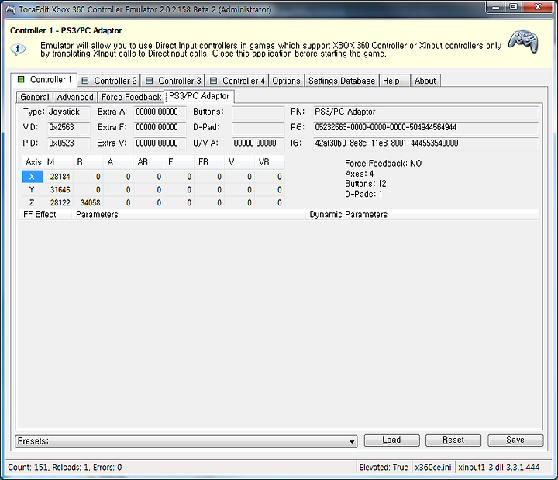Minimize the TocaEdit emulator window
The height and width of the screenshot is (480, 558).
pos(496,7)
